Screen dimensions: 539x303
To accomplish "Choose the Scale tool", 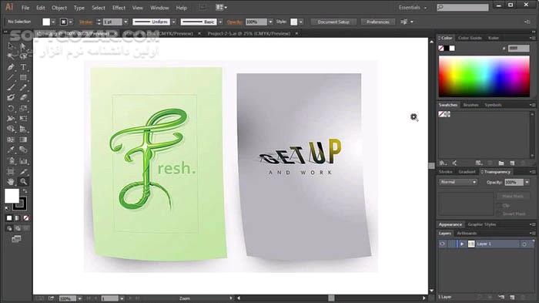I will (23, 108).
